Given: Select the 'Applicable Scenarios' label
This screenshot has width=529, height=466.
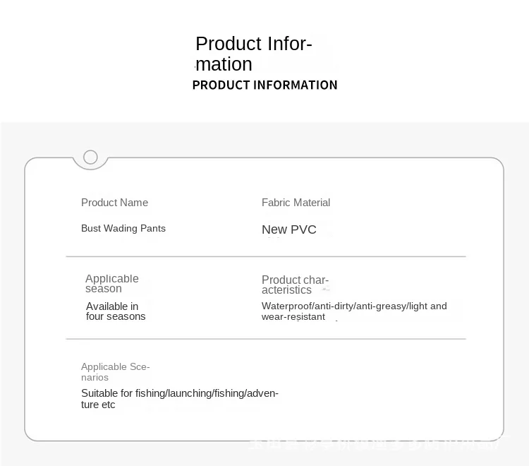Looking at the screenshot, I should (115, 371).
